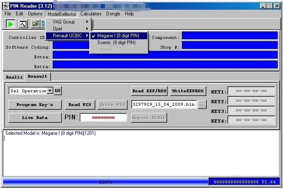
Task: Click the Live Data button
Action: pos(35,118)
